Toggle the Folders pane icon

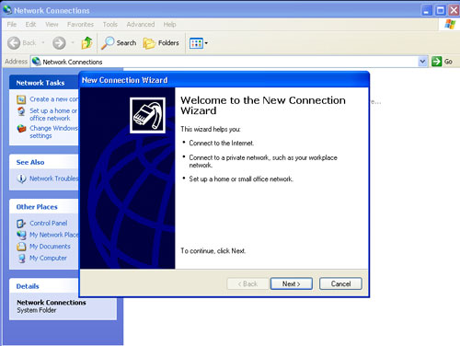click(149, 43)
